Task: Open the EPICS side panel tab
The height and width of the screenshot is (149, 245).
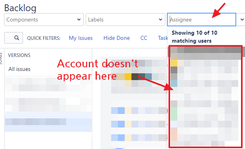Action: pyautogui.click(x=1, y=59)
